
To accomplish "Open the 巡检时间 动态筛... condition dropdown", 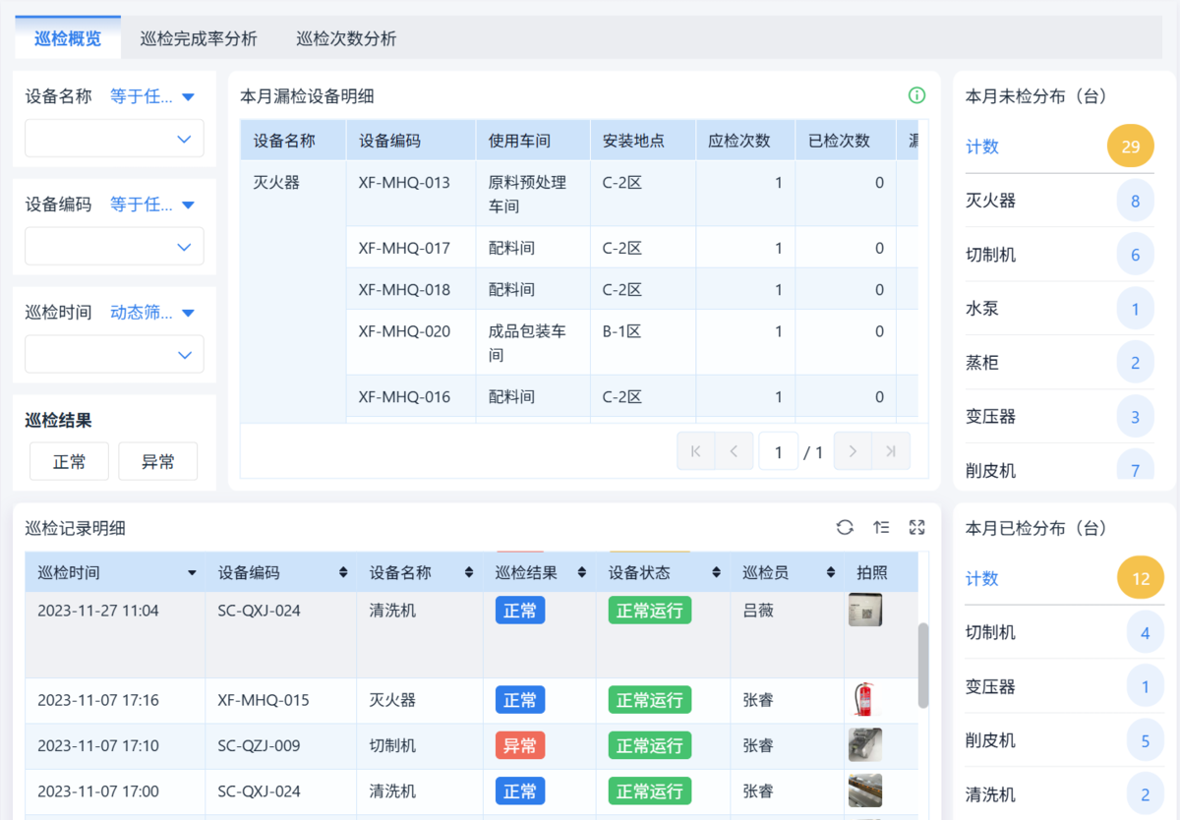I will click(151, 313).
